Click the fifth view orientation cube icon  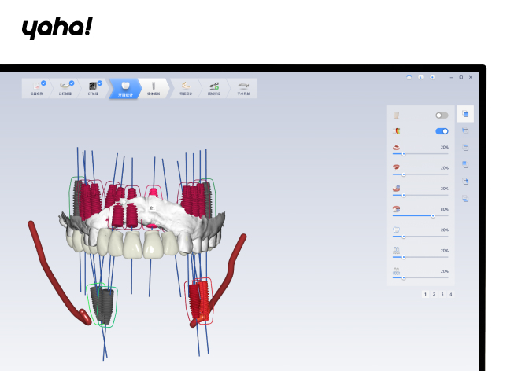point(465,182)
